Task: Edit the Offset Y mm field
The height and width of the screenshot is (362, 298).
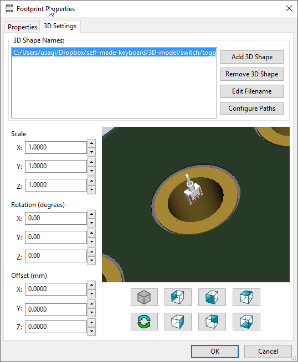Action: [56, 309]
